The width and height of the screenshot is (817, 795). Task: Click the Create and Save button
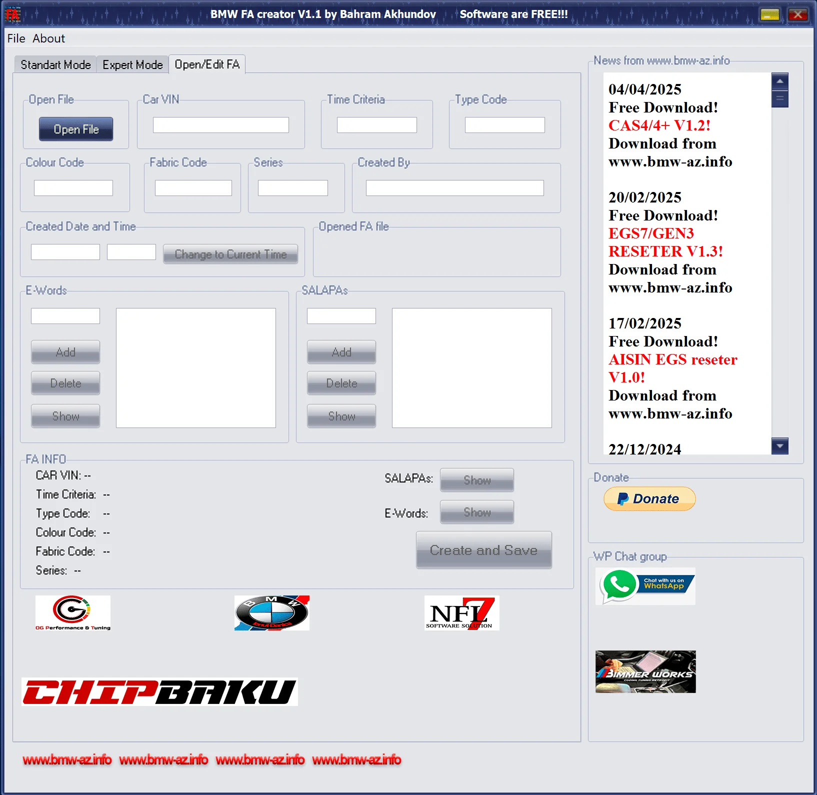[x=484, y=550]
